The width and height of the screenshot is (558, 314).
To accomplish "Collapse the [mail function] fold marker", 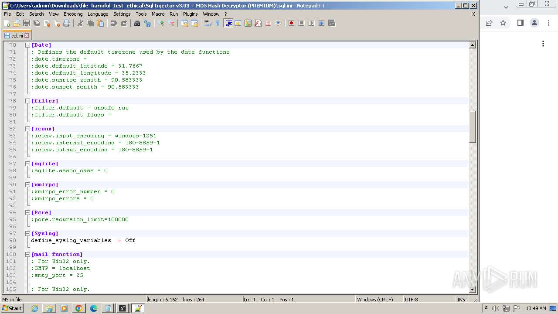I will point(27,254).
